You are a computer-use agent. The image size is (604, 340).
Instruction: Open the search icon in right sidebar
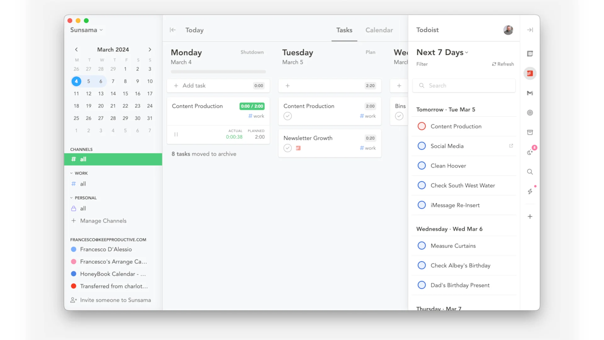point(530,172)
